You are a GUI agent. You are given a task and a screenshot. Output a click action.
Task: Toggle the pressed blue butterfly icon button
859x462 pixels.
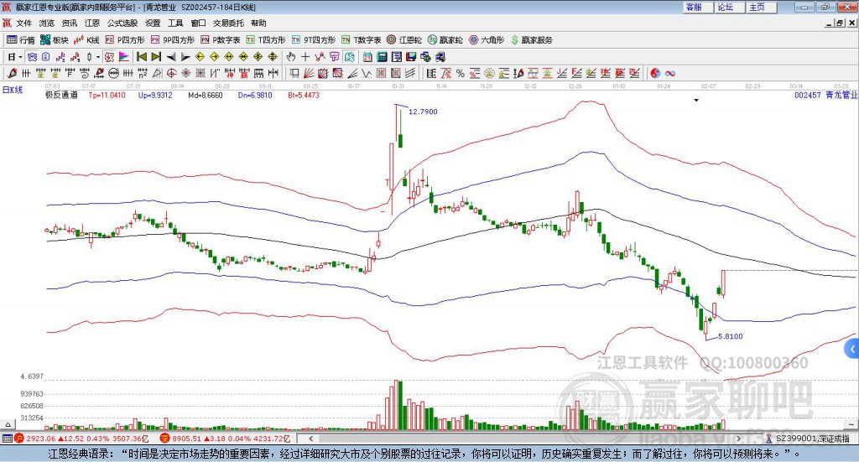(33, 57)
